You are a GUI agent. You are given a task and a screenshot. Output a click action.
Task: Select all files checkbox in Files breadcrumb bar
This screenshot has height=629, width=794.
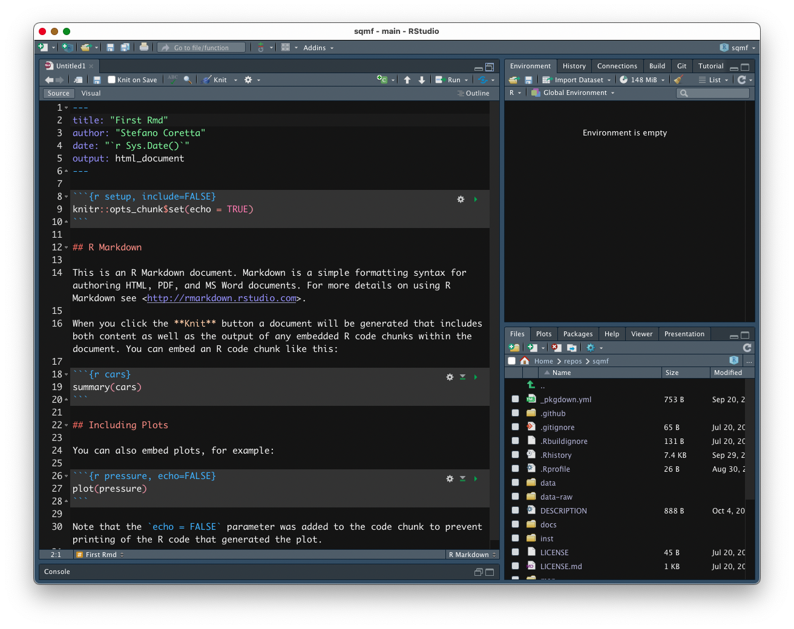(512, 361)
